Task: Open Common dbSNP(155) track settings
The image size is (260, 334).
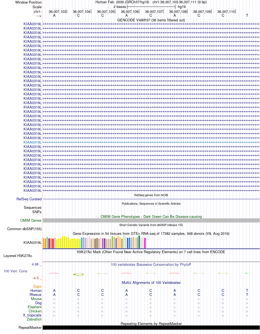Action: pos(24,229)
